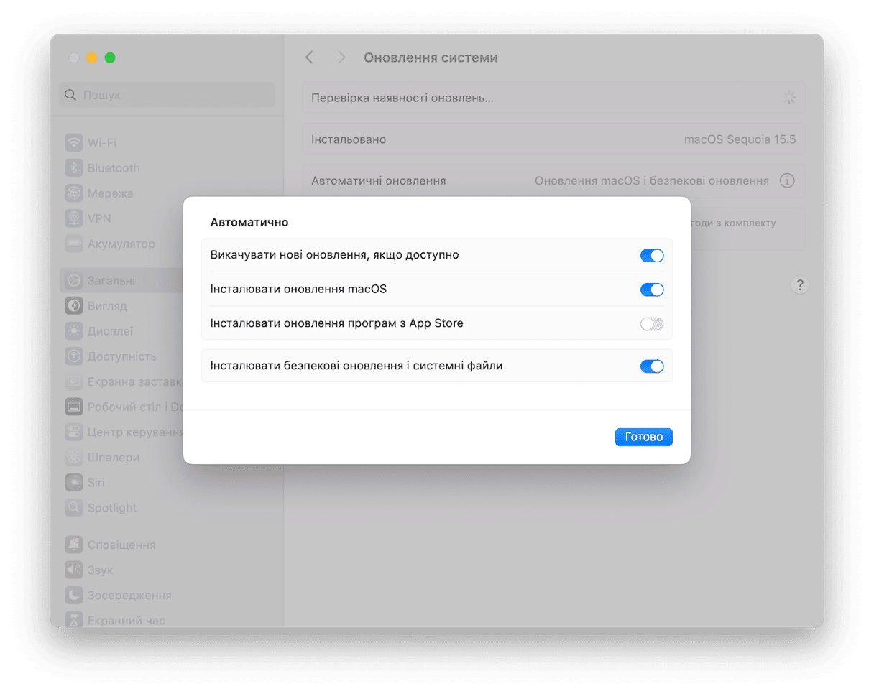Click the Робочий стіл і Dock icon
874x694 pixels.
click(x=74, y=407)
